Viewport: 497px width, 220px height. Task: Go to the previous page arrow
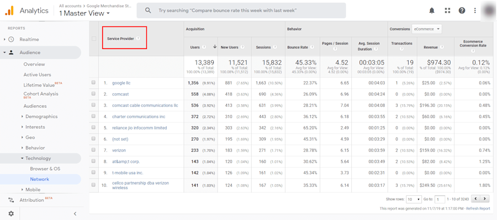click(476, 199)
